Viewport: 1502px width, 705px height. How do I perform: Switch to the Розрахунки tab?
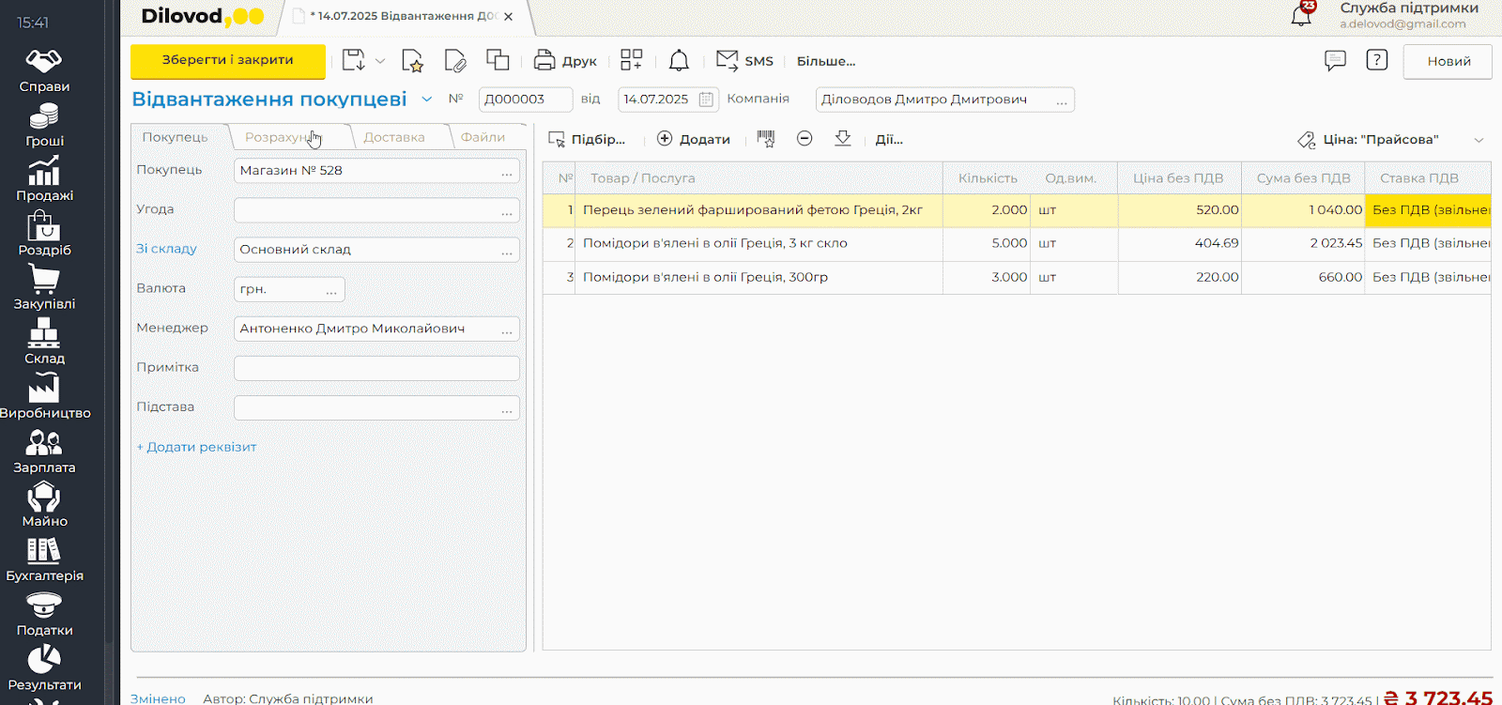pos(280,137)
